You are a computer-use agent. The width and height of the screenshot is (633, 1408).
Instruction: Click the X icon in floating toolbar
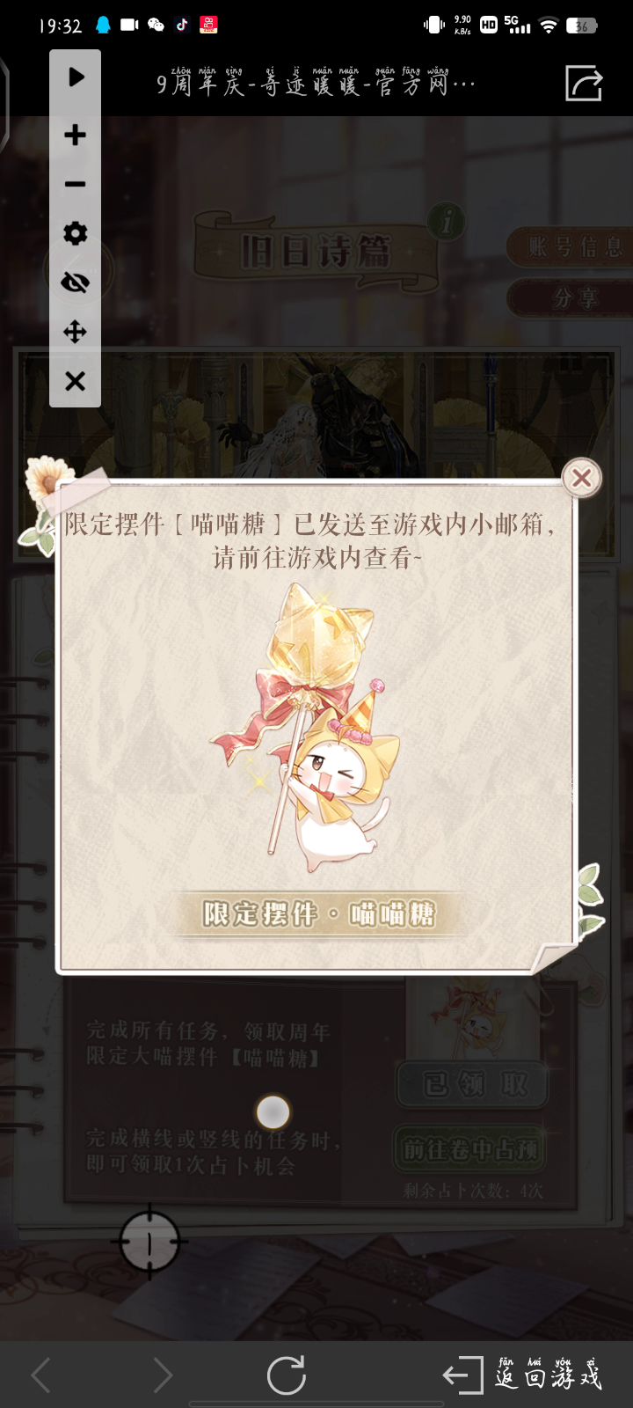coord(76,381)
